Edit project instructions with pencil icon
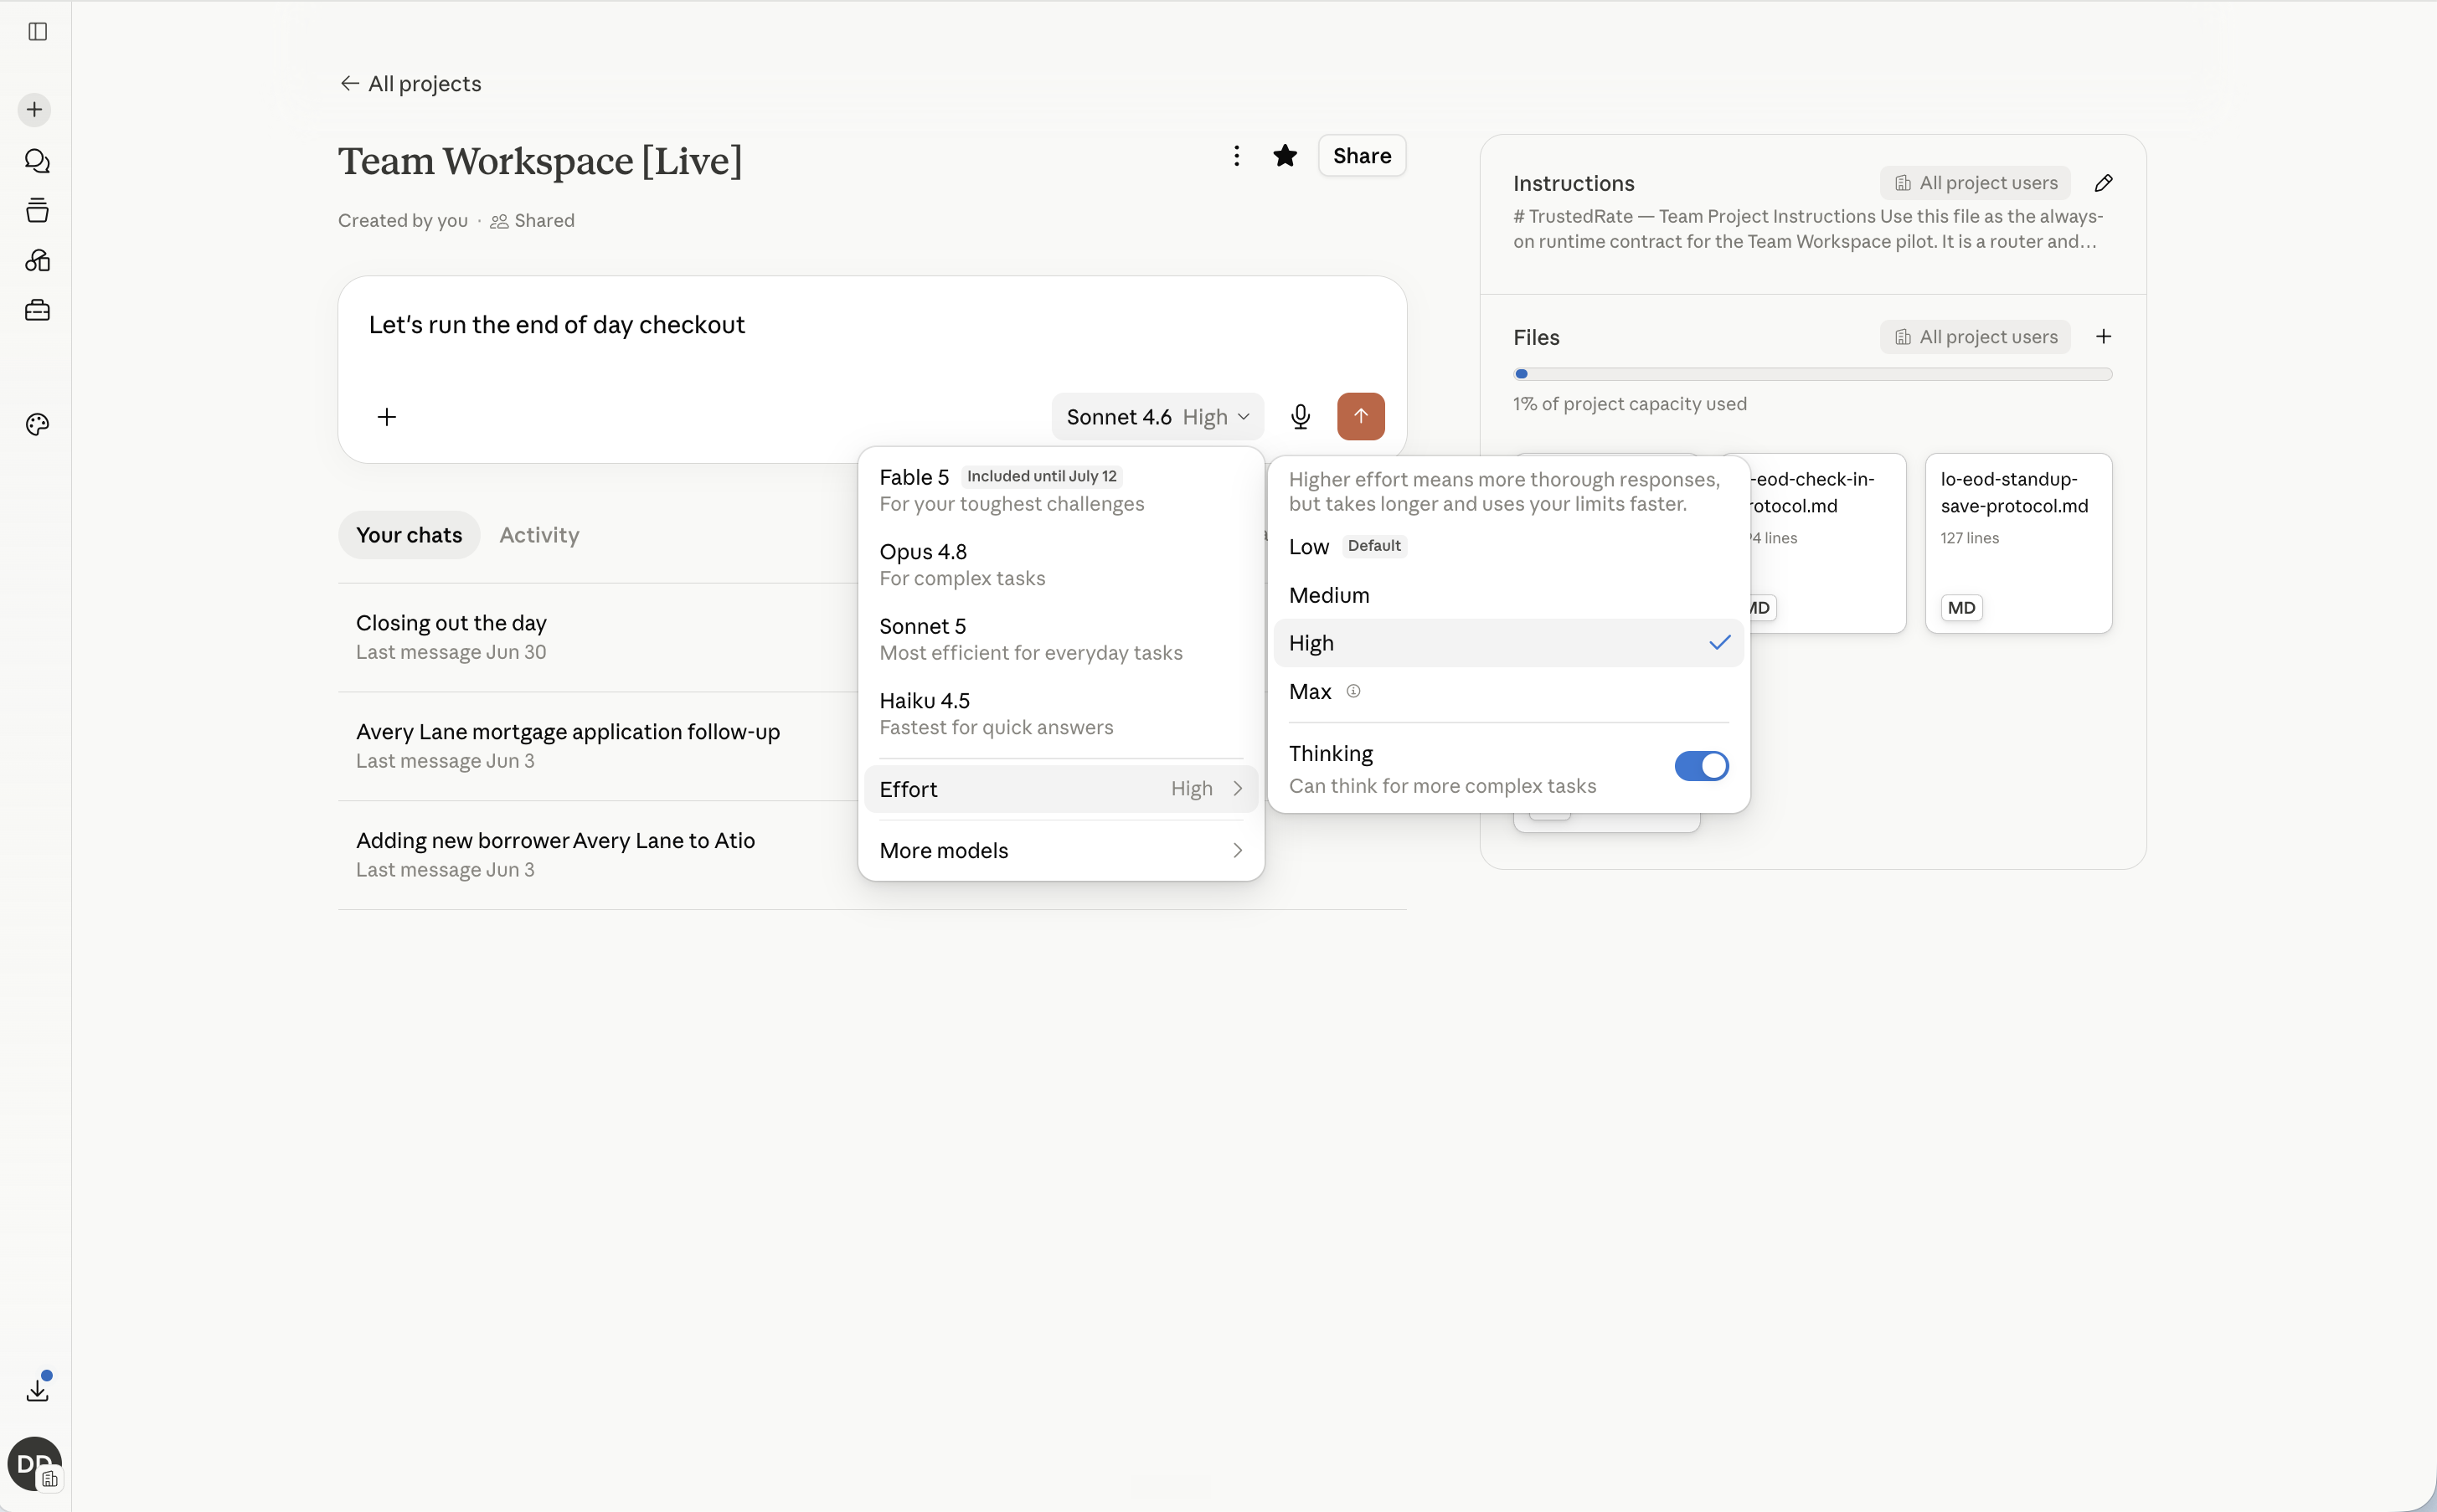 pyautogui.click(x=2103, y=183)
